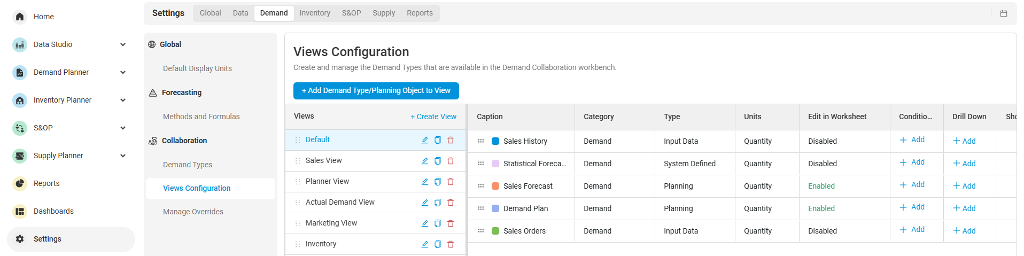This screenshot has width=1024, height=256.
Task: Click the trash icon for Inventory view
Action: click(451, 244)
